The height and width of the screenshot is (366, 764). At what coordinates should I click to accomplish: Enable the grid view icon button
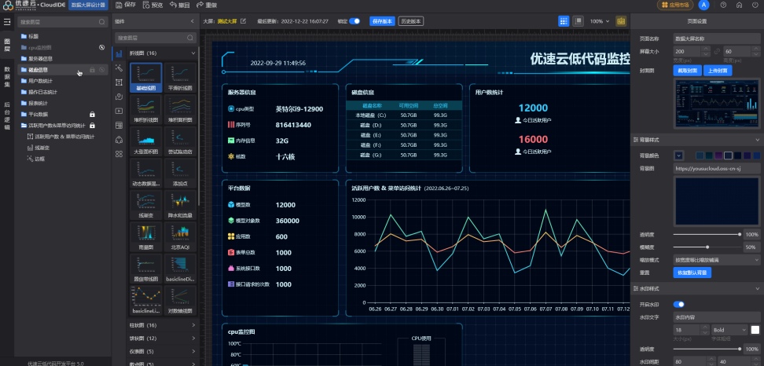click(564, 21)
